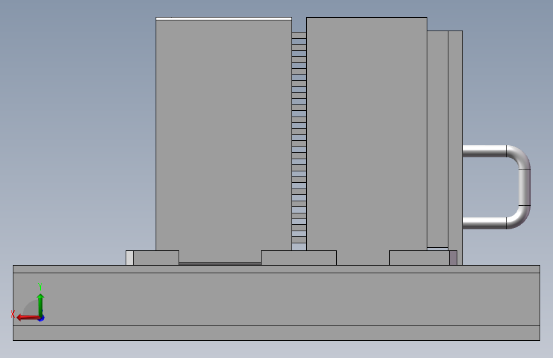Click the green Y axis arrow of the triad
553x358 pixels.
pos(41,304)
